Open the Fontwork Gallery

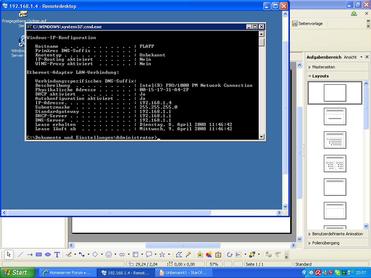[200, 254]
